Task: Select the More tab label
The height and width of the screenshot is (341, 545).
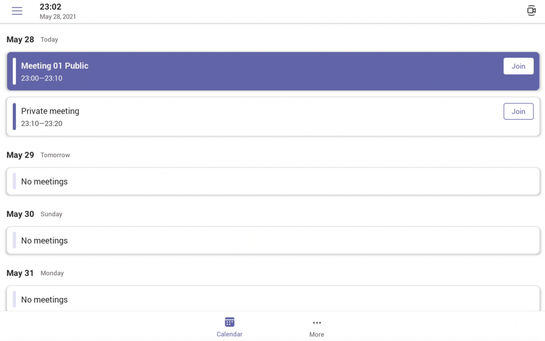Action: [x=317, y=334]
